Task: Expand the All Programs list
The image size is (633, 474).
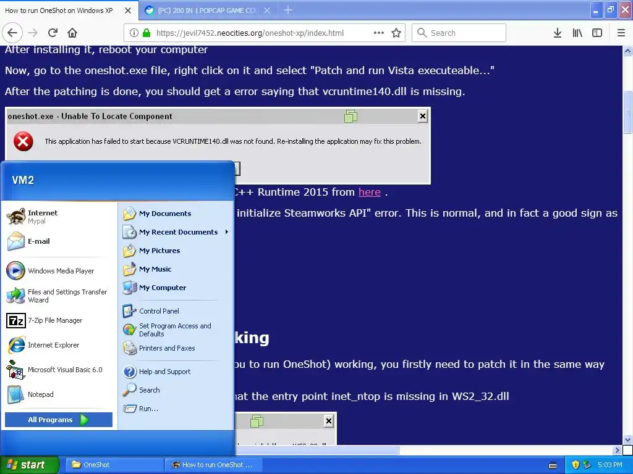Action: tap(59, 420)
